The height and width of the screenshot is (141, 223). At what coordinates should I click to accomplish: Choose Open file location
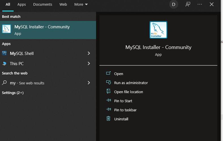point(128,92)
